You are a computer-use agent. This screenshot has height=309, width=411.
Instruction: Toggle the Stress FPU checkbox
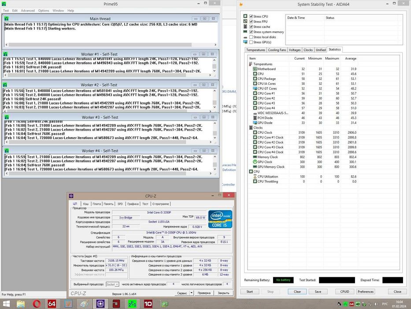point(251,22)
